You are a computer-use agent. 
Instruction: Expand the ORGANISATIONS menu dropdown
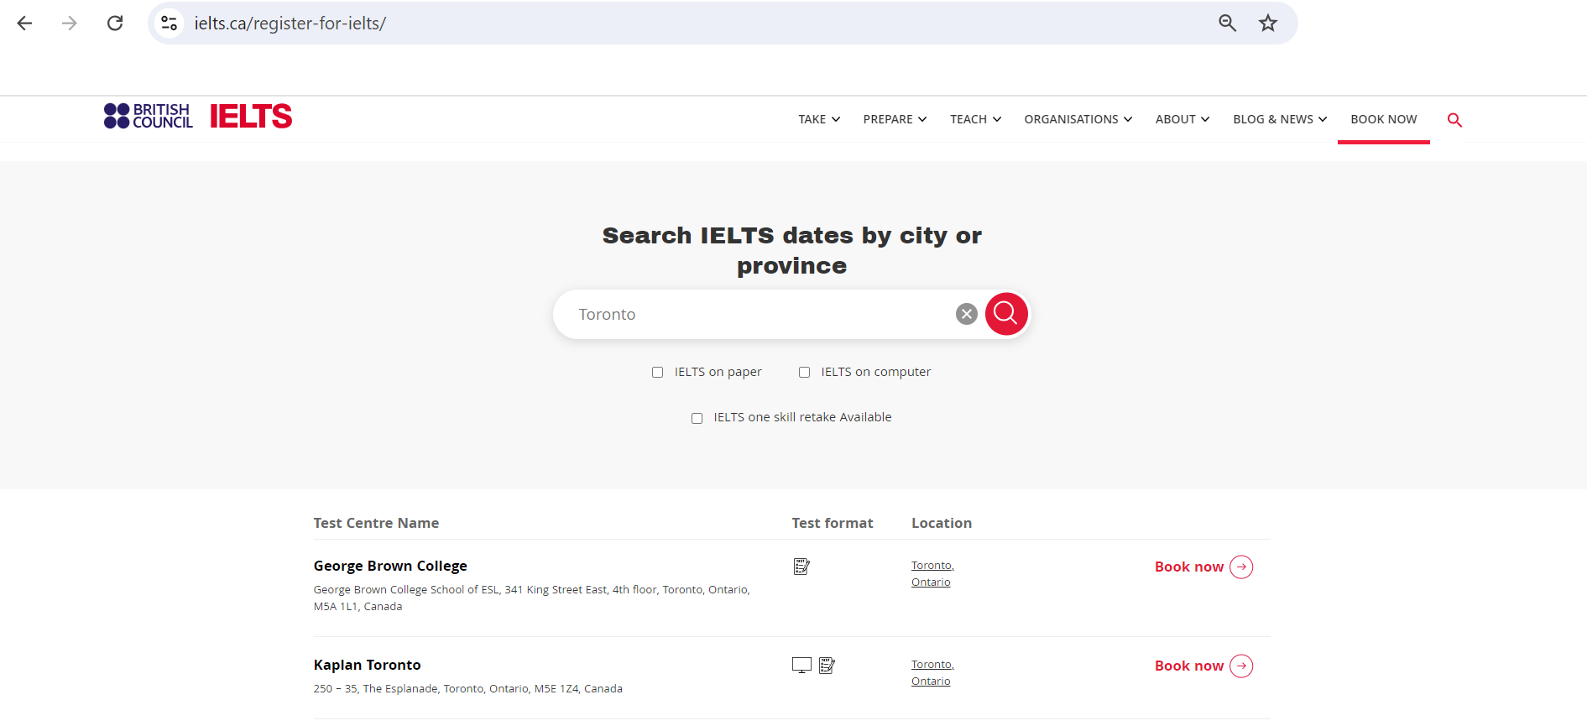(1078, 119)
